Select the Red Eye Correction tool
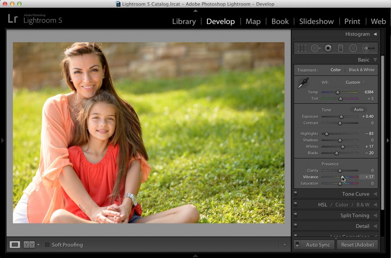This screenshot has width=391, height=258. point(328,48)
